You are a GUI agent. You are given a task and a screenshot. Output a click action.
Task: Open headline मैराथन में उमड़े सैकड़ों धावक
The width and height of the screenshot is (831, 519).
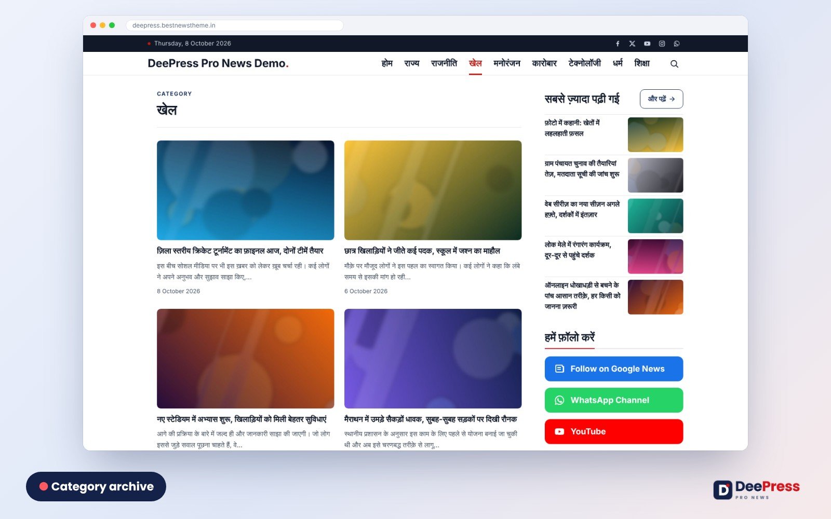(x=431, y=419)
